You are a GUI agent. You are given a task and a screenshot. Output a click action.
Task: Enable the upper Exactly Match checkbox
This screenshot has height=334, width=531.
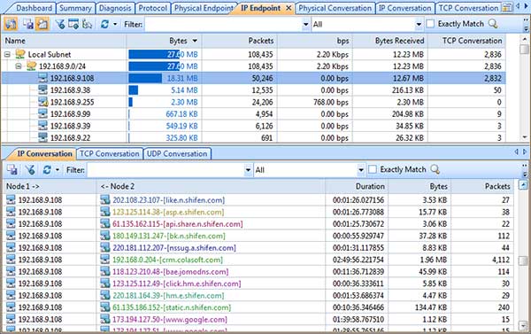(x=430, y=24)
